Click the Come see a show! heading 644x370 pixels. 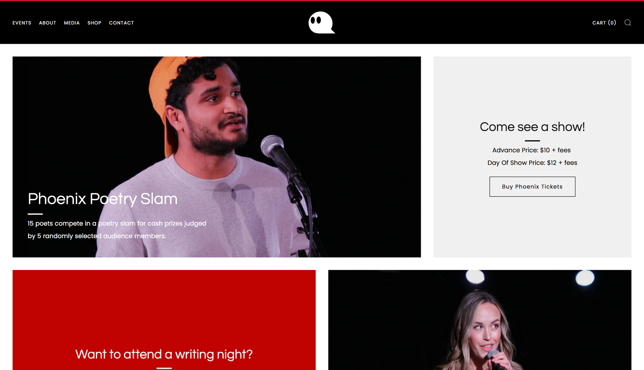click(x=532, y=127)
